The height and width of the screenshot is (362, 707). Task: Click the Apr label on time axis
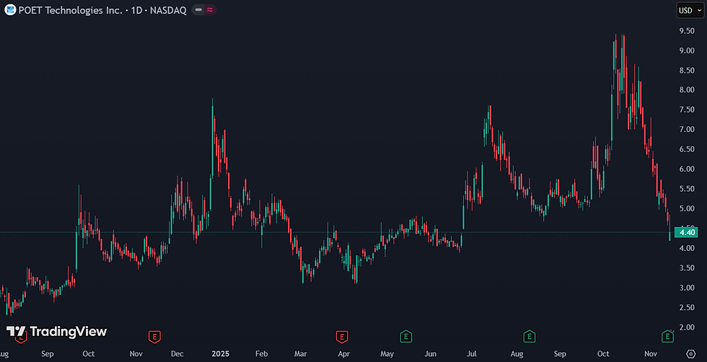[x=344, y=354]
